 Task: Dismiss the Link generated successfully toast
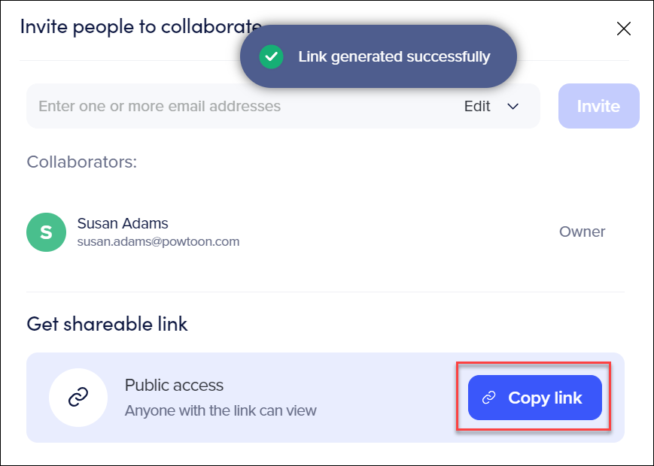pos(379,56)
